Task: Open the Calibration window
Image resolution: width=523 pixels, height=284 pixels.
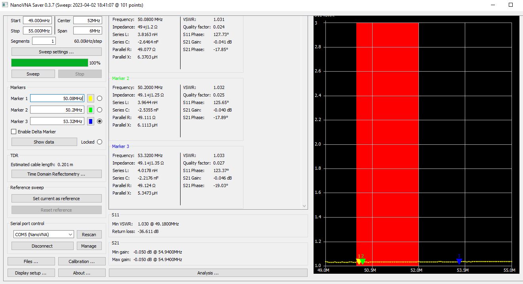Action: pos(82,261)
